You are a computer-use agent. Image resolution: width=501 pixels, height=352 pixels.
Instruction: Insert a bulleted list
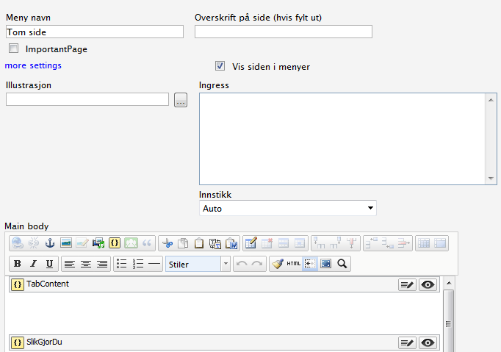(122, 264)
